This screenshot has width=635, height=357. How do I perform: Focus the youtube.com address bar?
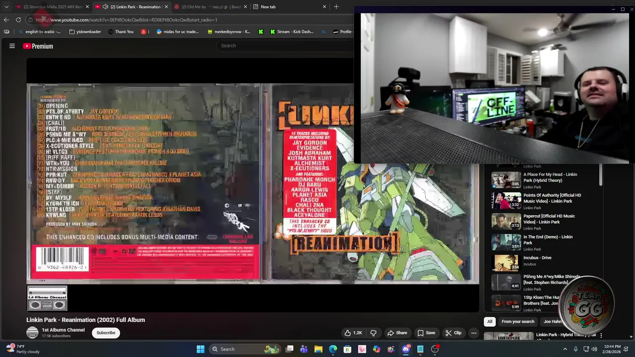(189, 20)
